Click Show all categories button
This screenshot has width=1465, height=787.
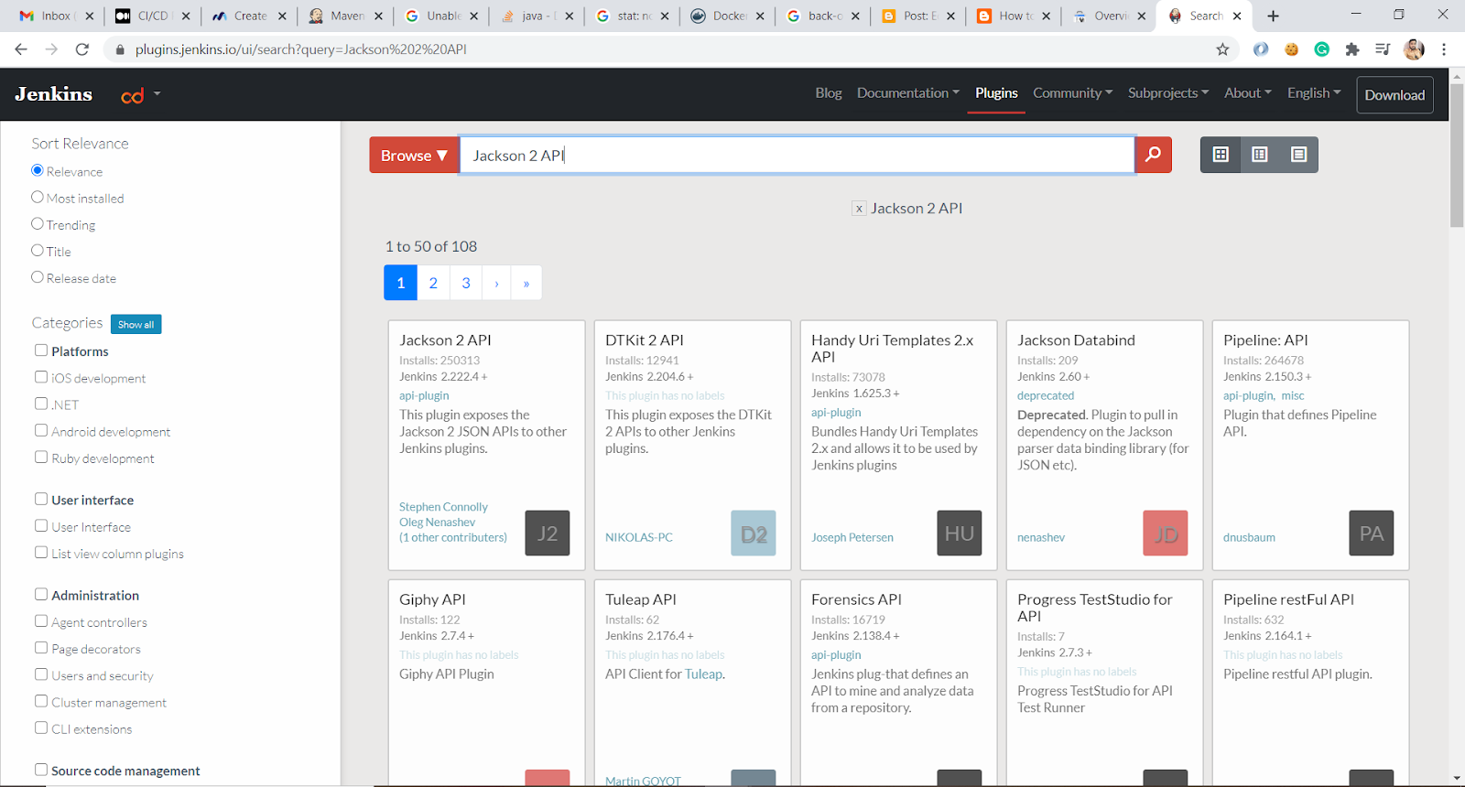click(136, 325)
